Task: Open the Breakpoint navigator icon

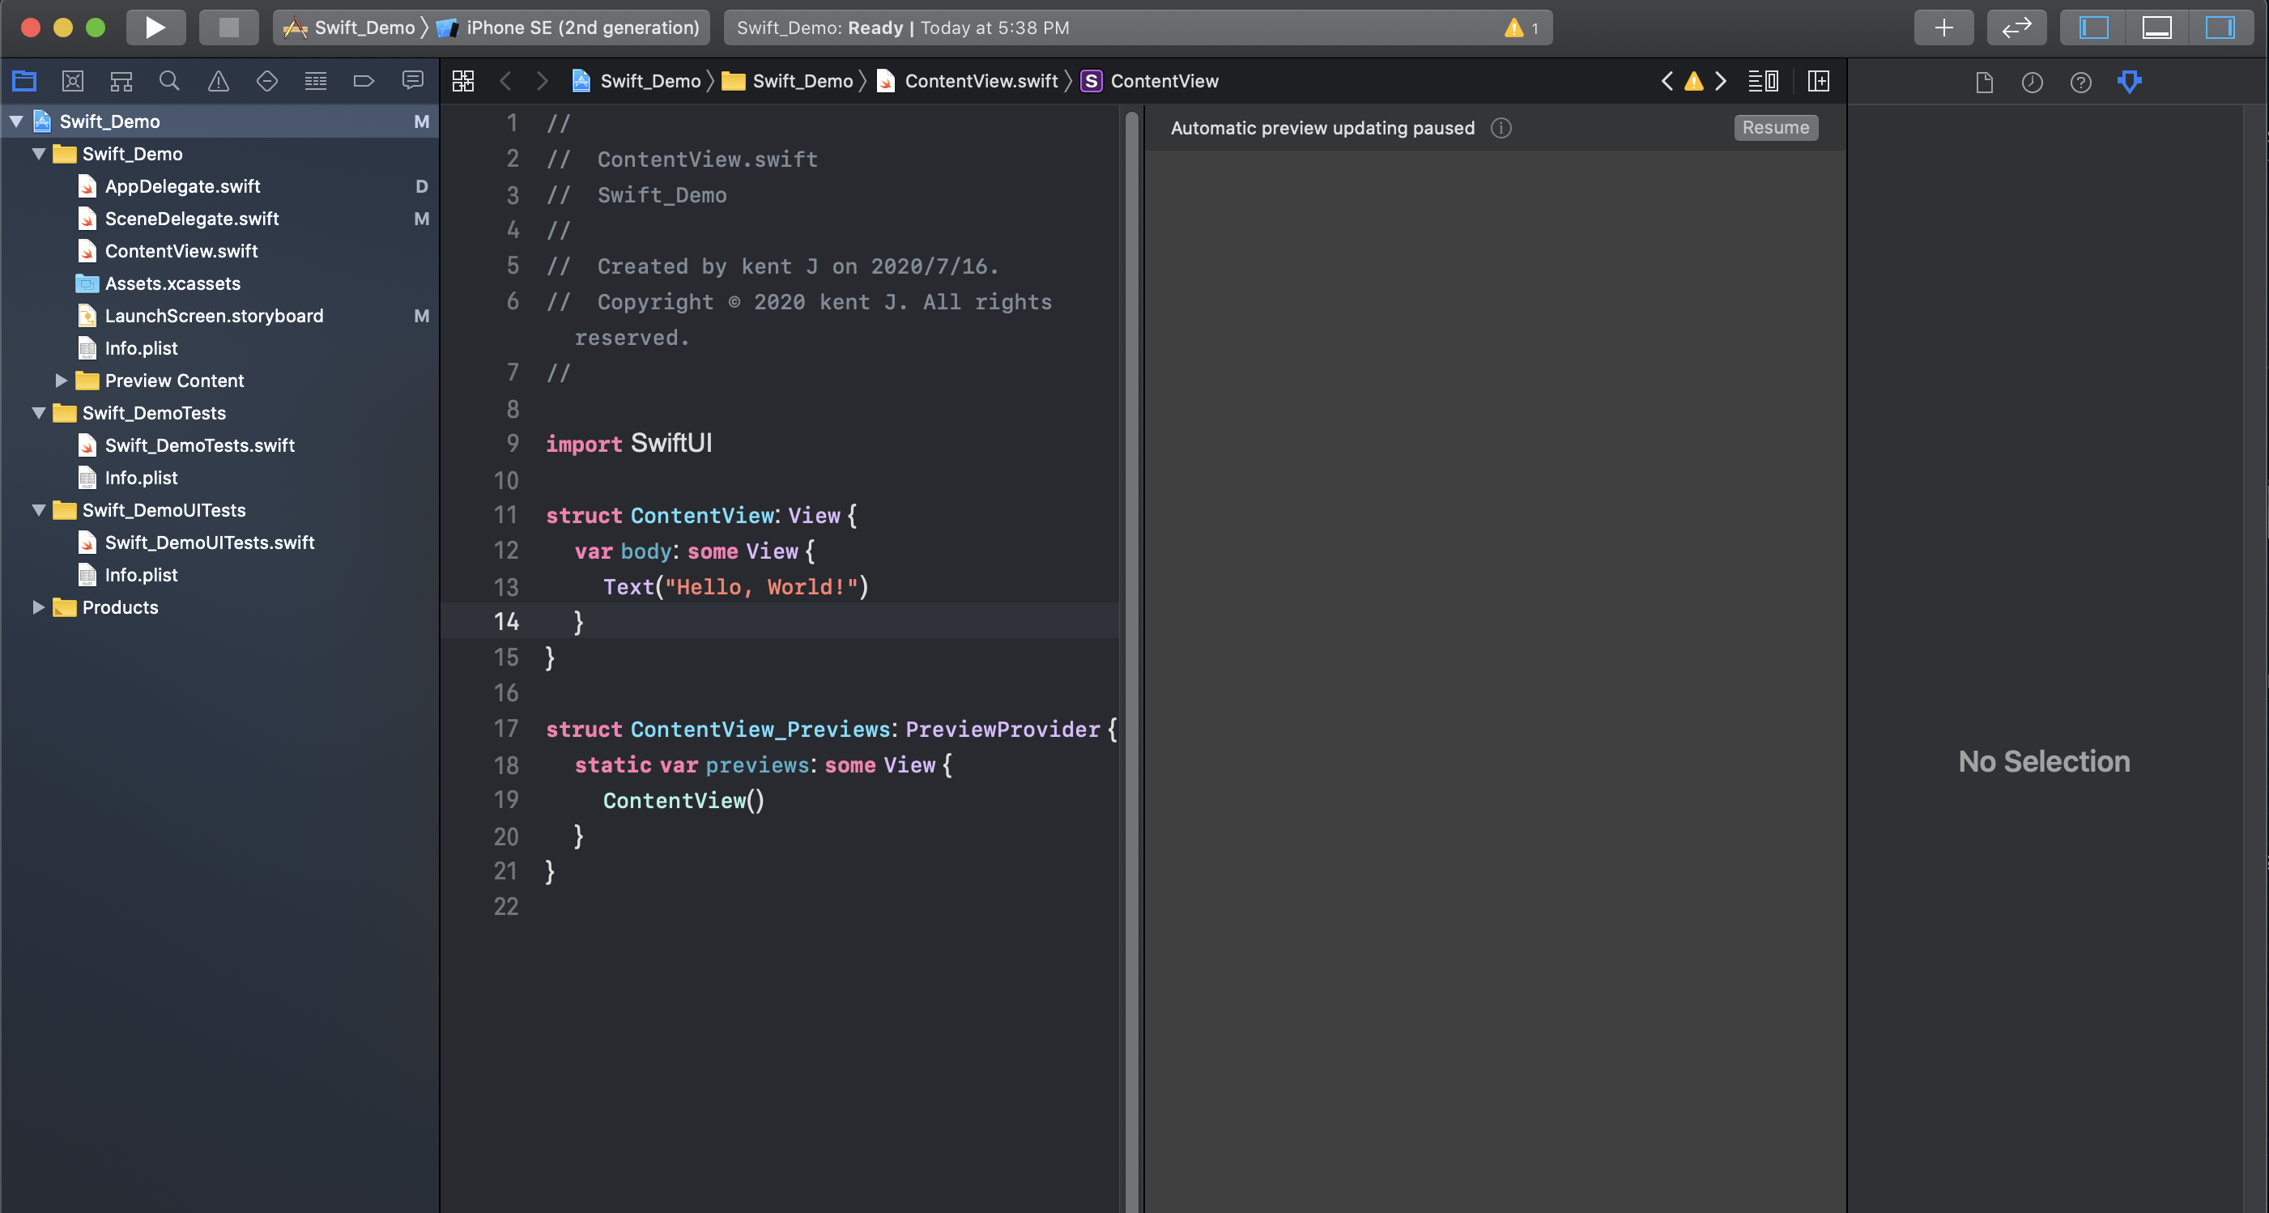Action: (363, 81)
